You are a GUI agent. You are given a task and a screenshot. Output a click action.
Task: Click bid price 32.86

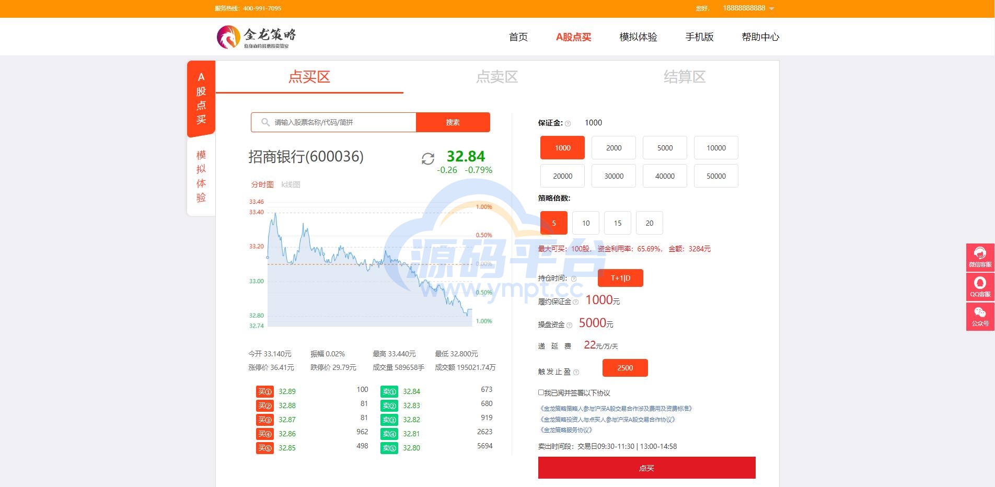click(287, 434)
